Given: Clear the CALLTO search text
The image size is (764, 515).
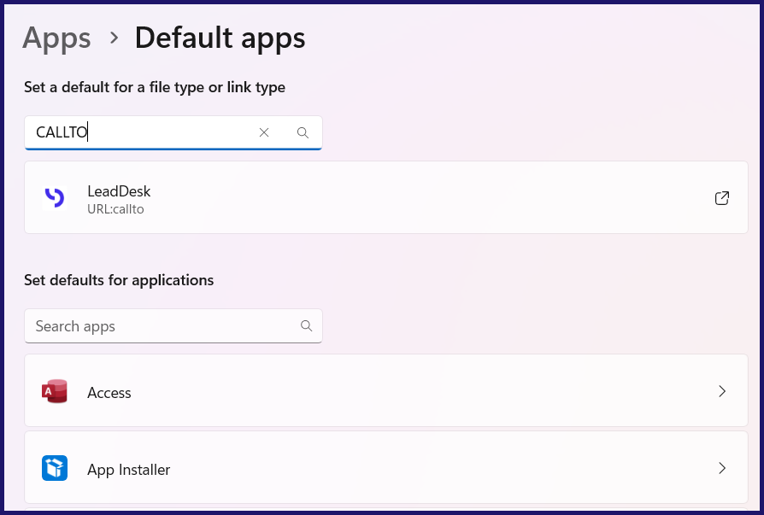Looking at the screenshot, I should pyautogui.click(x=264, y=132).
